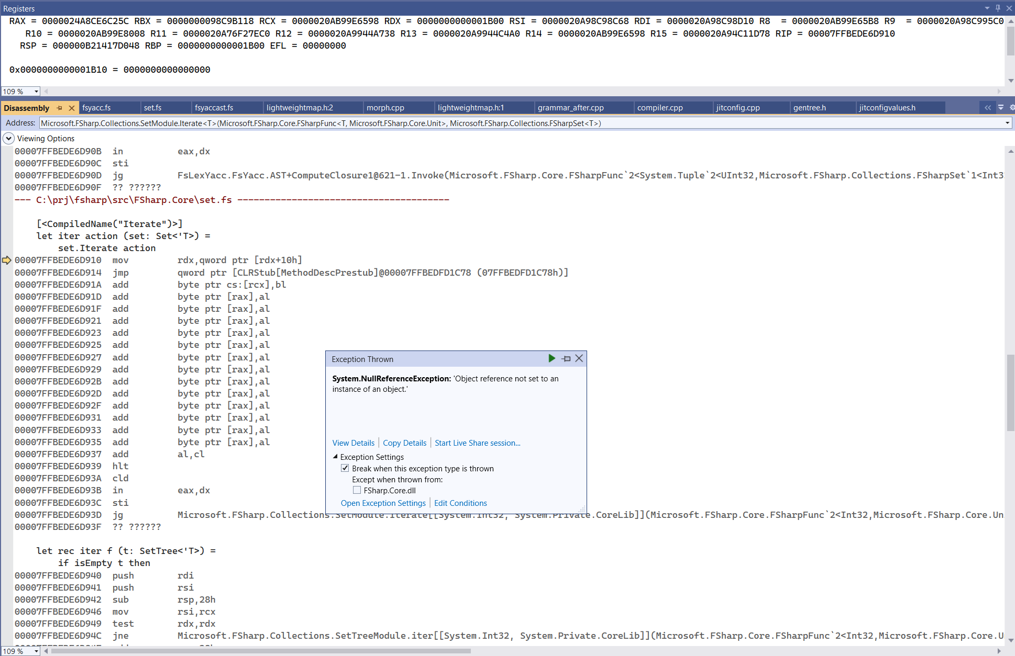1015x656 pixels.
Task: Open the active files list dropdown icon
Action: (1000, 108)
